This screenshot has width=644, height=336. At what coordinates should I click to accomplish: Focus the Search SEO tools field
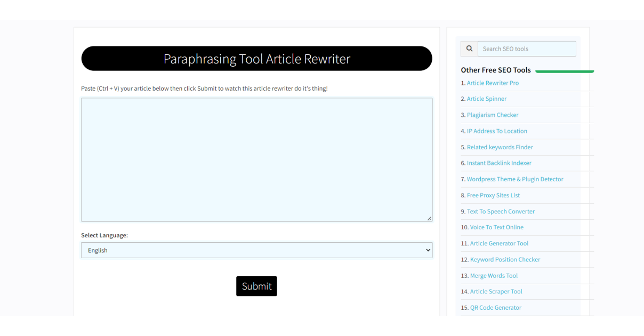tap(527, 49)
